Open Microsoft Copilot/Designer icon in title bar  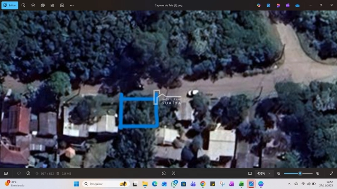259,5
